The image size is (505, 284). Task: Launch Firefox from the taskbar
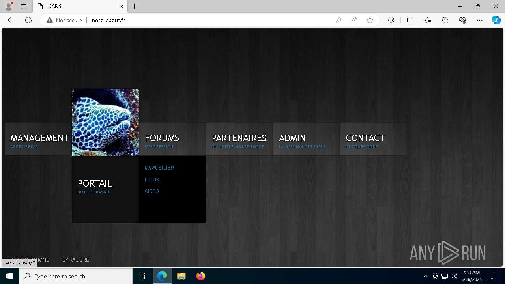click(x=201, y=276)
